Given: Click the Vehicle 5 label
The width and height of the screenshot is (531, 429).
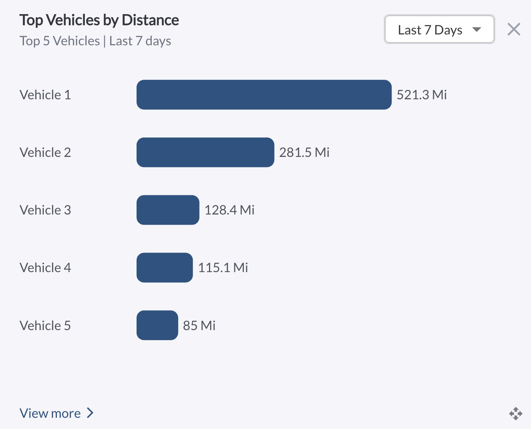Looking at the screenshot, I should 45,326.
